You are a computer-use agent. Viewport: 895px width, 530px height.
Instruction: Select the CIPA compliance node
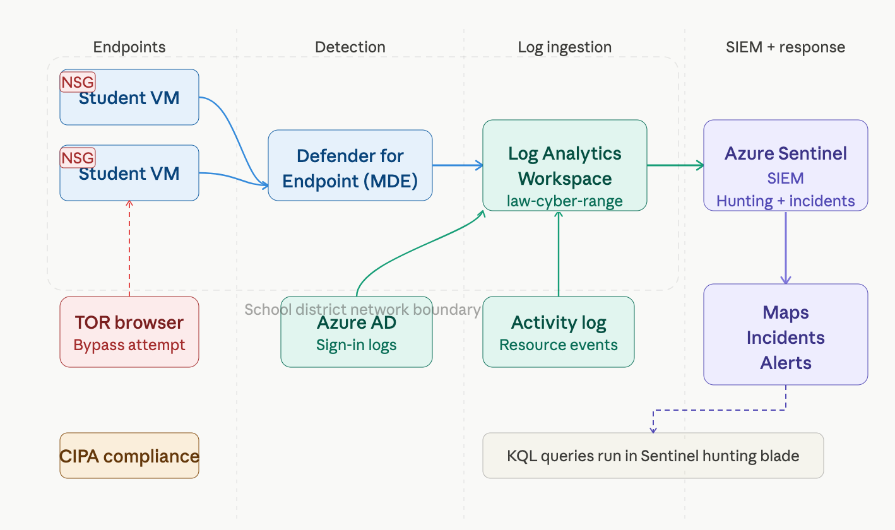point(129,456)
